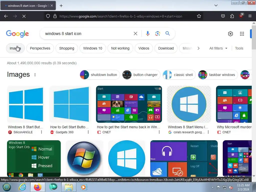Open Gadgets 360 result options menu
Screen dimensions: 256x192
[88, 132]
